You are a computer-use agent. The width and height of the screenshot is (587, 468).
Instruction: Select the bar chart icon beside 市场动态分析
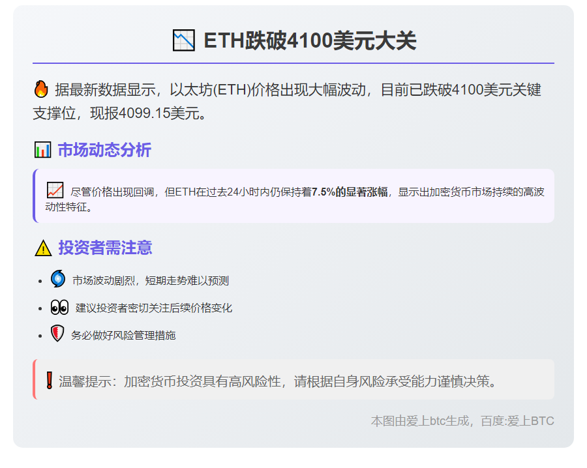tap(42, 149)
